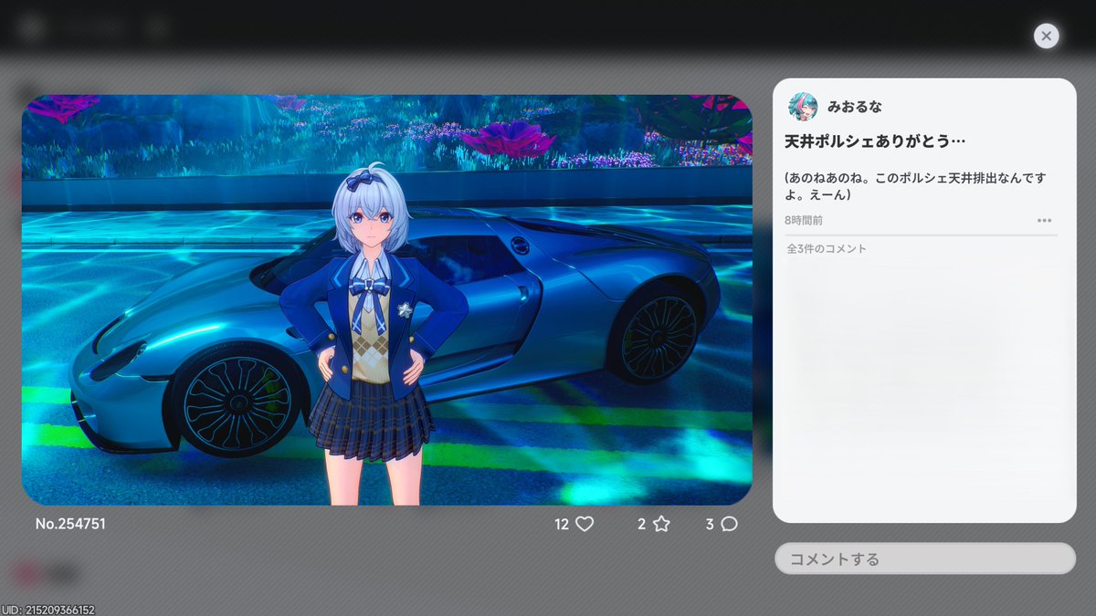Open comments via speech bubble icon
This screenshot has width=1096, height=616.
[x=729, y=524]
